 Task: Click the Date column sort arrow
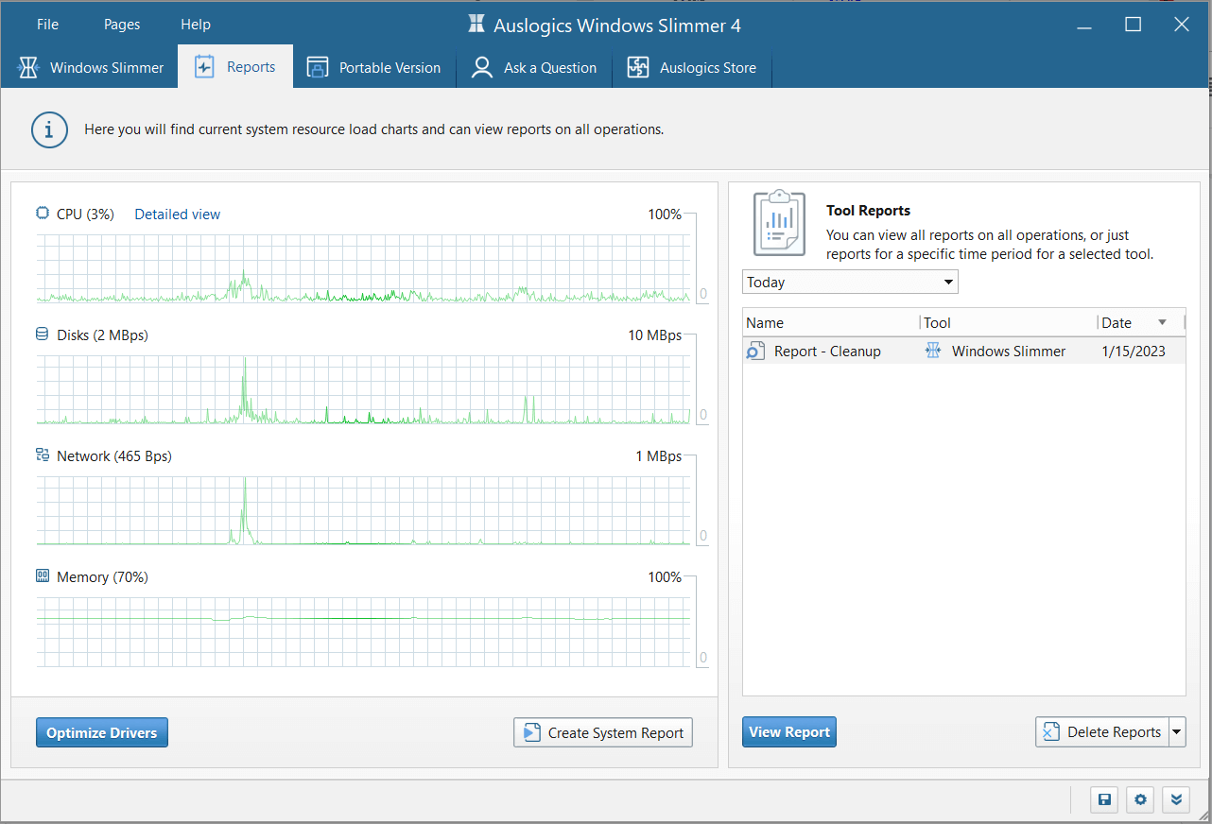(1163, 322)
